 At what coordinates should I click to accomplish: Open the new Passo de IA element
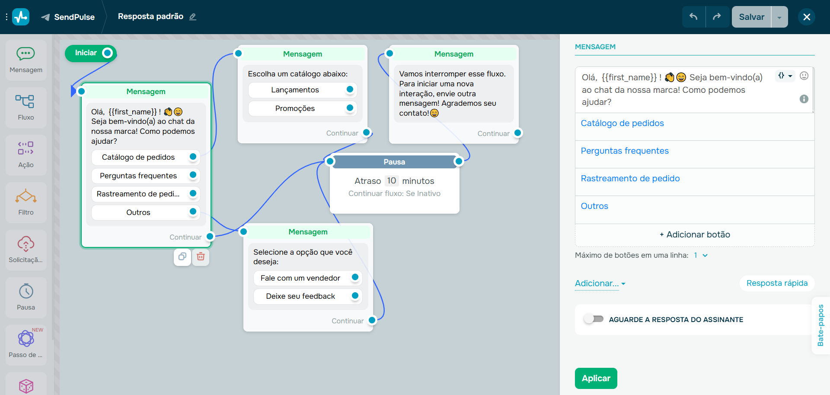point(26,343)
